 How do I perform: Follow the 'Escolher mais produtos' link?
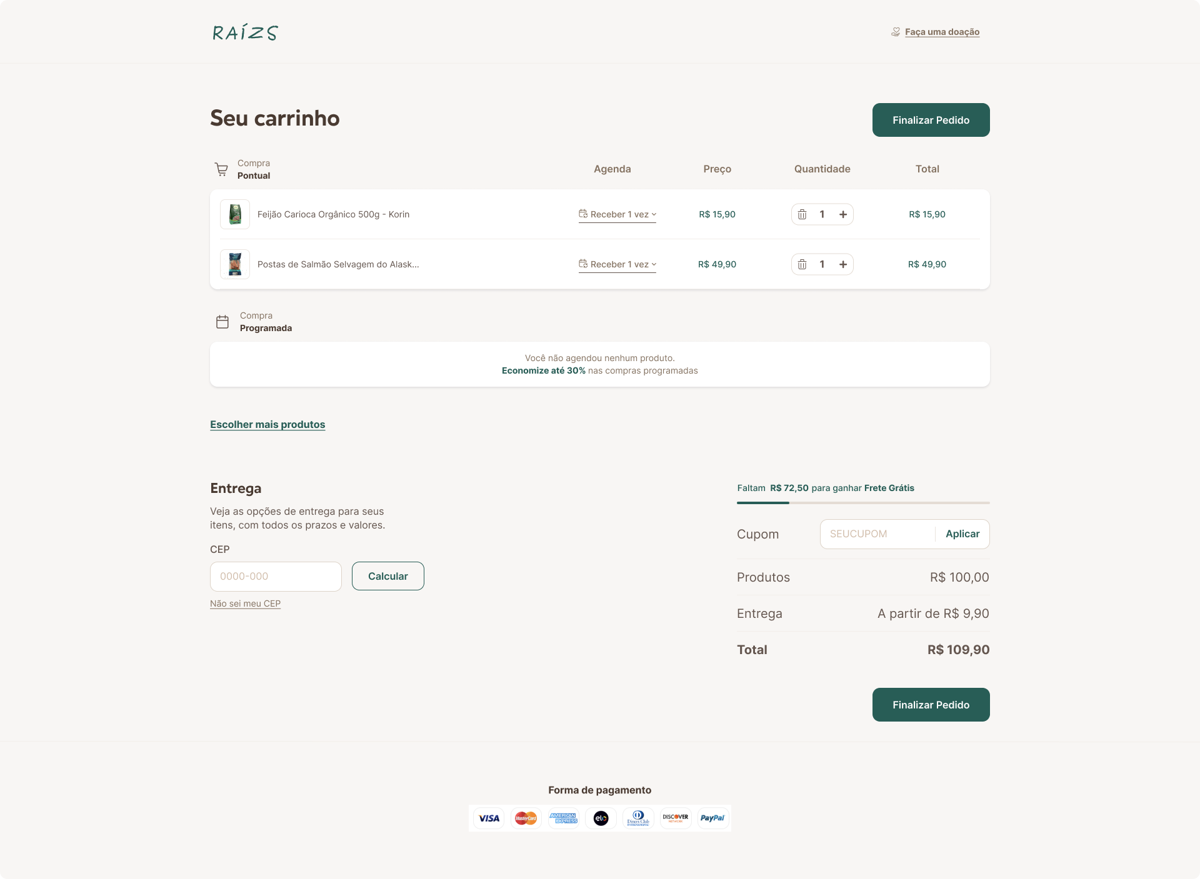[x=267, y=424]
